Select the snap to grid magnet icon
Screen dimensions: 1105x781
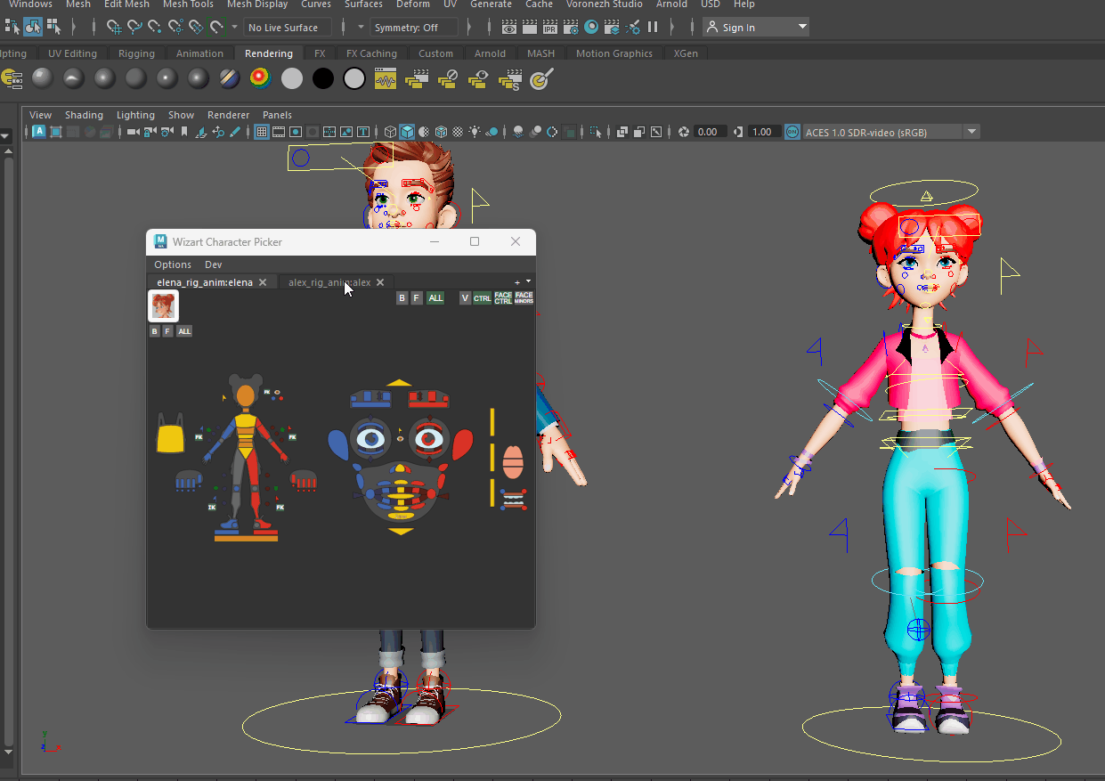click(114, 28)
